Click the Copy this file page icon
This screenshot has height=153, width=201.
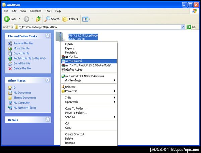10,53
